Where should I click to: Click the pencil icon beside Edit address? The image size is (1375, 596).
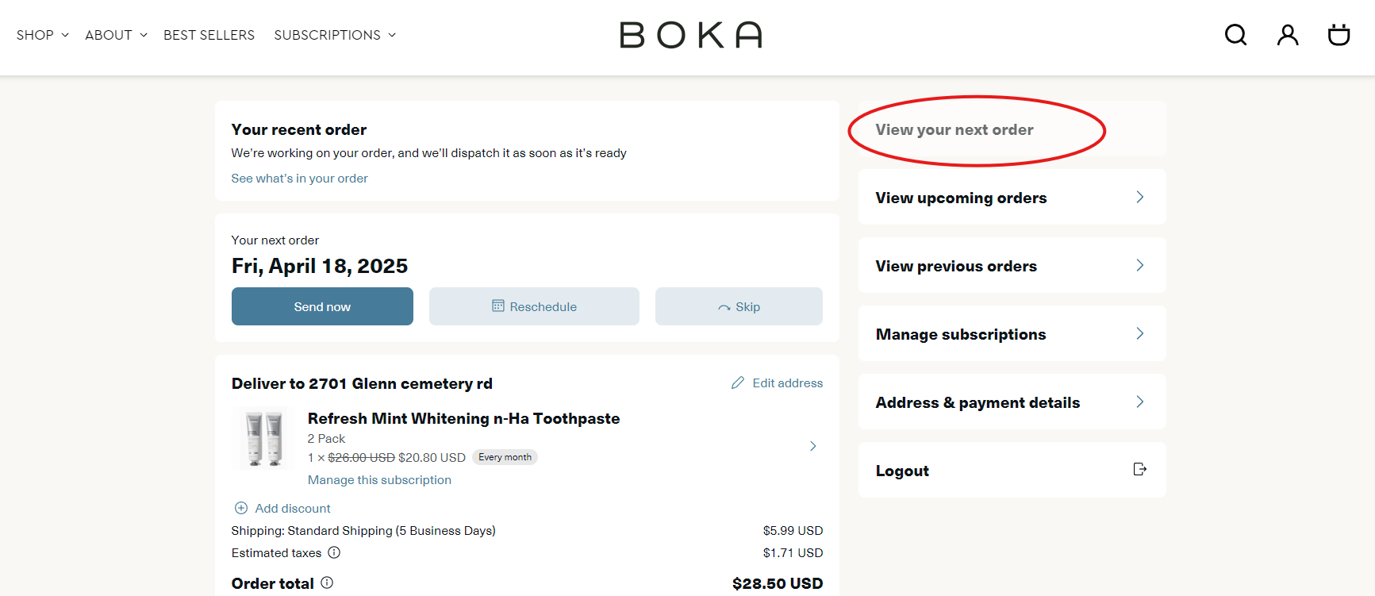738,383
